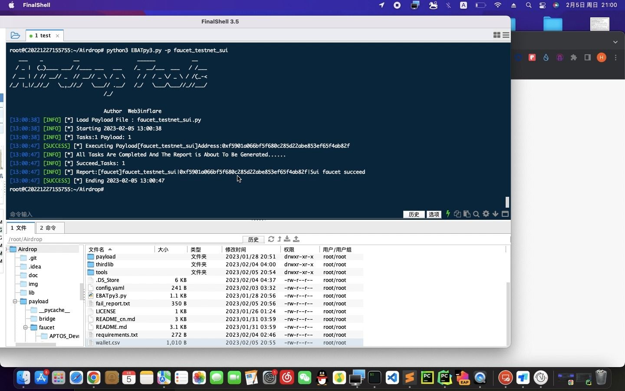Open the FinalShell menu in menu bar

pyautogui.click(x=36, y=5)
